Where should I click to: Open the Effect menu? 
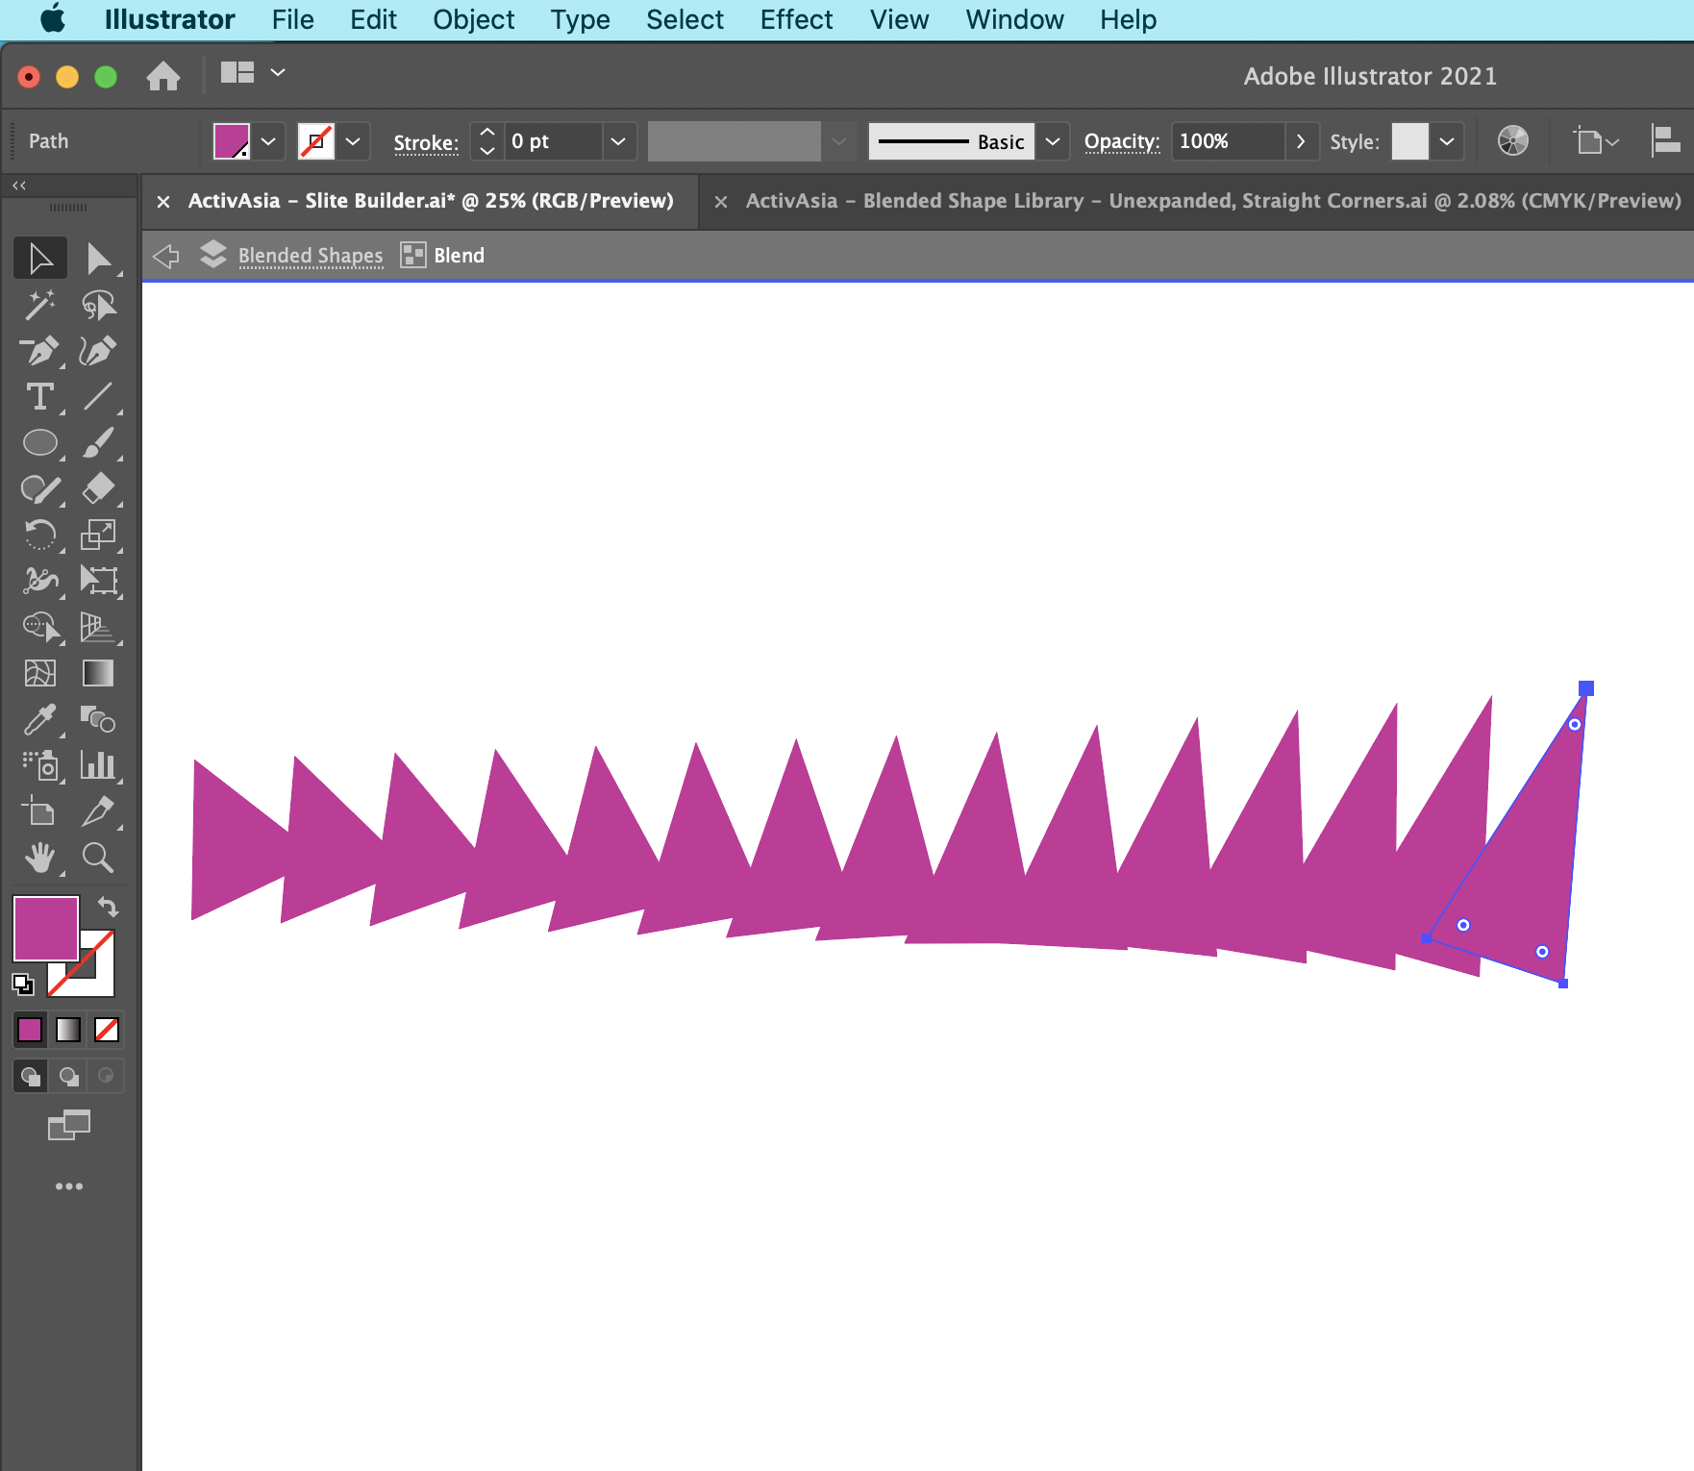[796, 19]
